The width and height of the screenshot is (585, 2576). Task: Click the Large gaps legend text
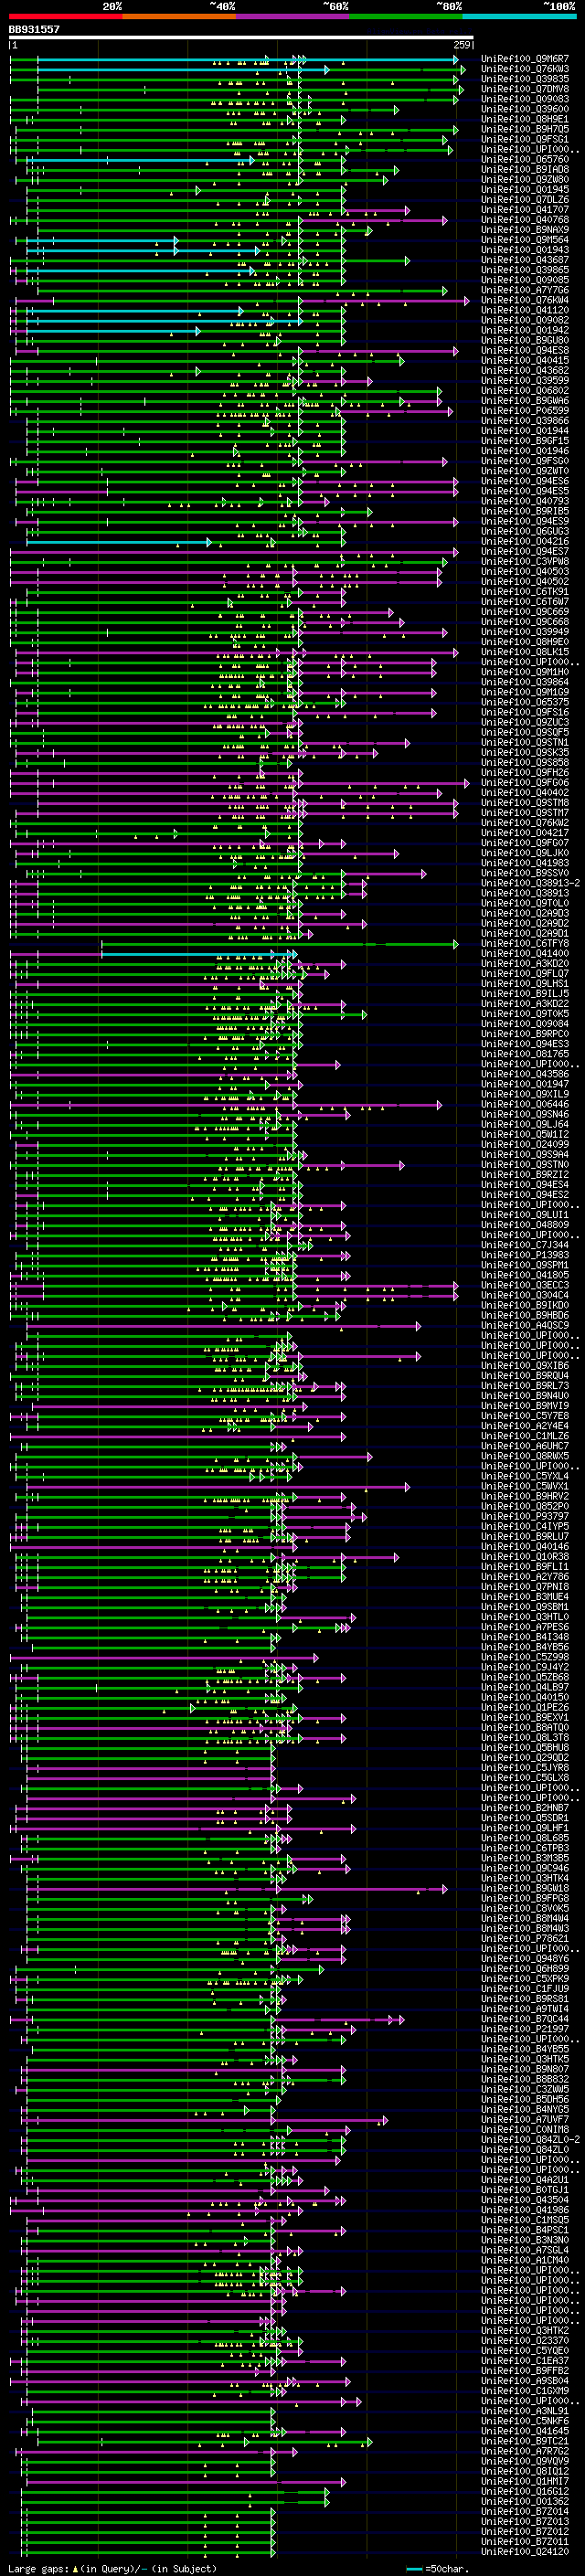[x=112, y=2568]
